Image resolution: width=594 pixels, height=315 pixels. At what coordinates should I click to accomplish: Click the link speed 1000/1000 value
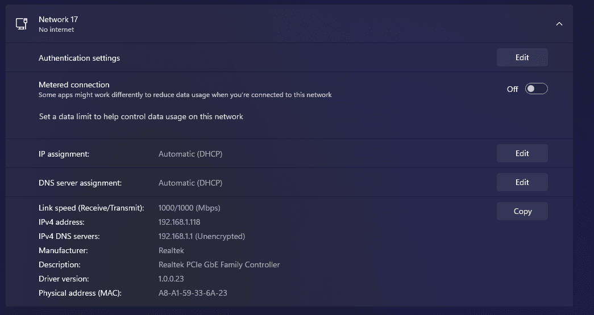[x=189, y=208]
